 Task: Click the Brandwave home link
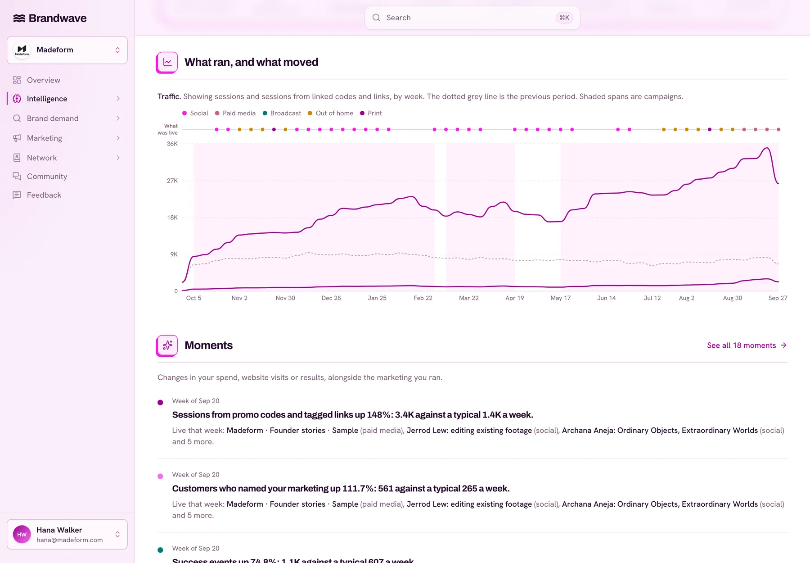50,18
